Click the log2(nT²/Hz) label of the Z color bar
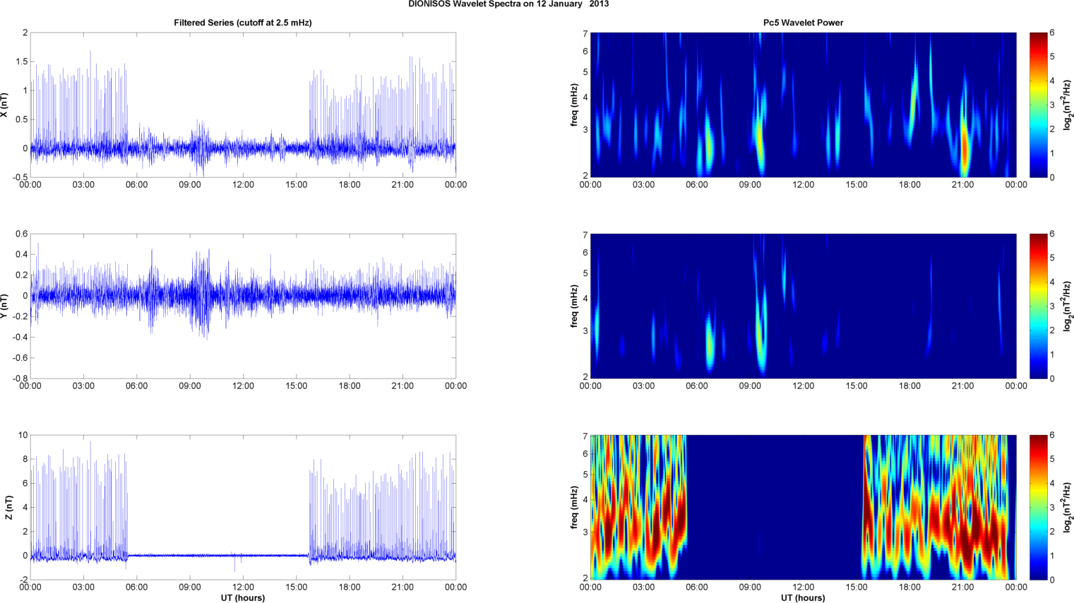This screenshot has height=603, width=1074. coord(1068,507)
